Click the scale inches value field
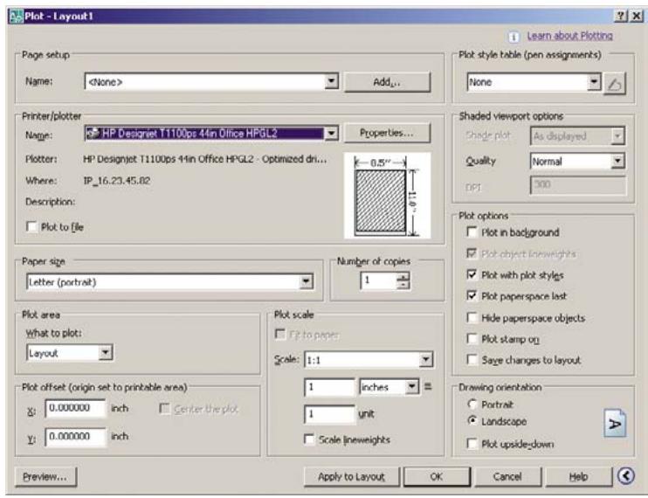Image resolution: width=648 pixels, height=498 pixels. tap(329, 387)
